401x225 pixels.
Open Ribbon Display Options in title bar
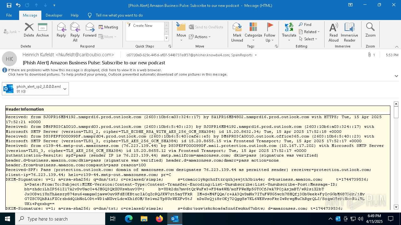pos(350,5)
